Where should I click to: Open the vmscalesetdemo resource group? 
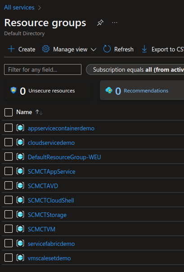coord(49,258)
